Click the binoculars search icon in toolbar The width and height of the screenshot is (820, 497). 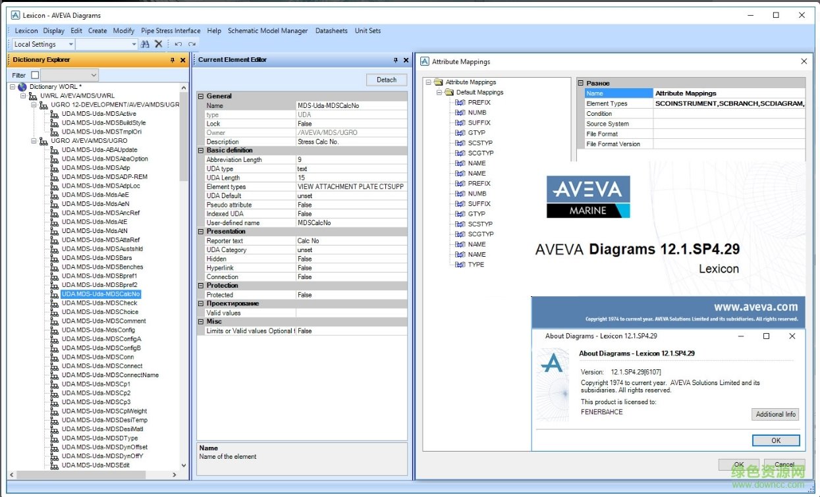tap(145, 44)
